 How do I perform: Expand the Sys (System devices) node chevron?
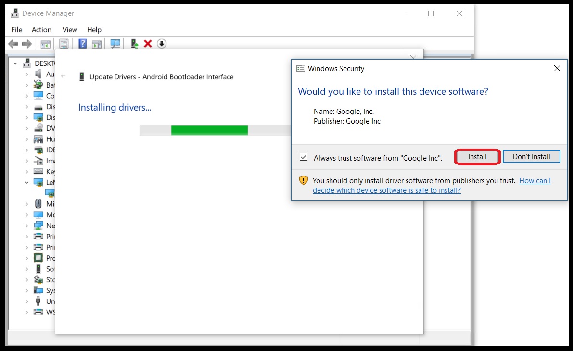pos(26,290)
